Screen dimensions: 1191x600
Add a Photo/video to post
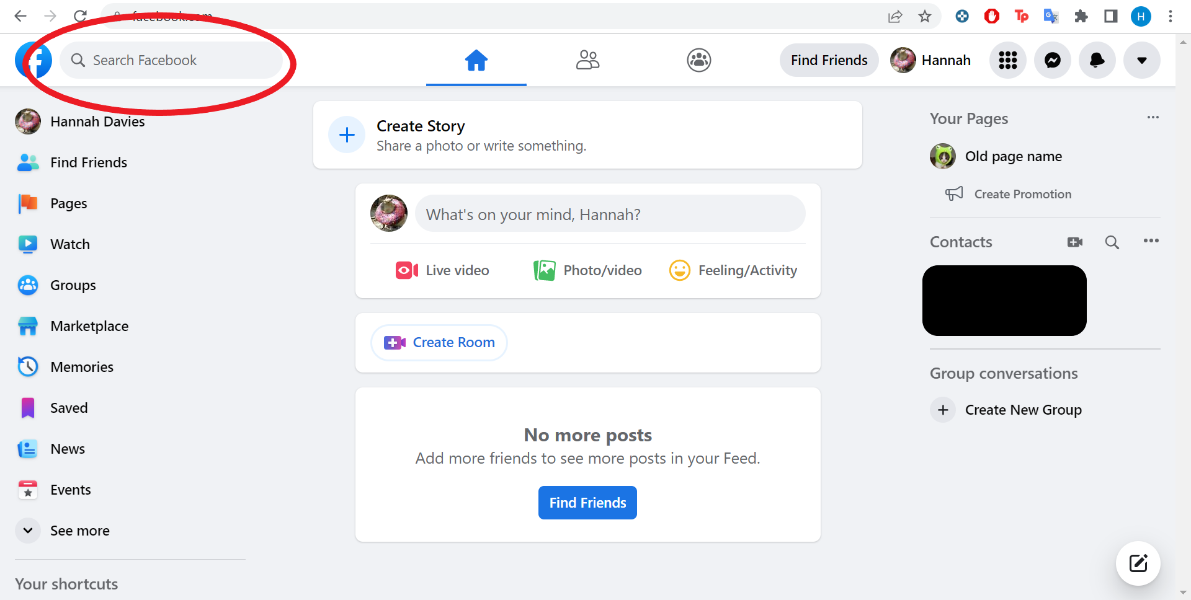(587, 270)
